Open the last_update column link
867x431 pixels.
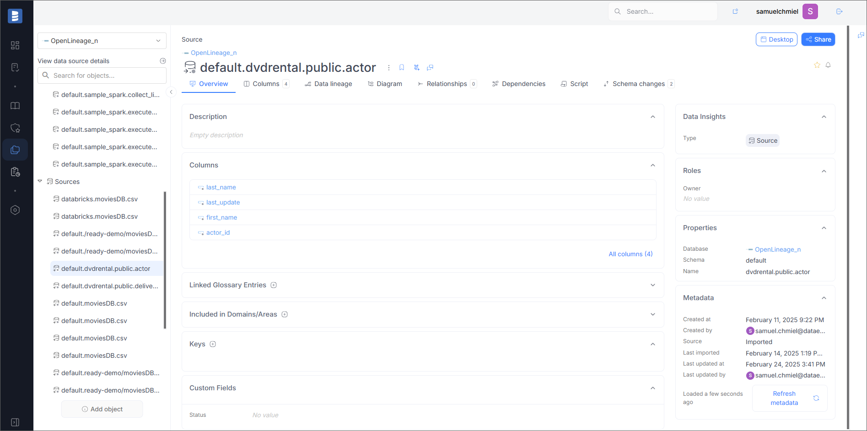pyautogui.click(x=223, y=202)
